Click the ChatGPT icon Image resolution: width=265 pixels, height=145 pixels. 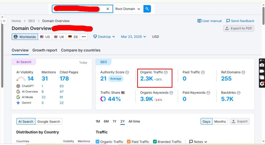(x=18, y=86)
